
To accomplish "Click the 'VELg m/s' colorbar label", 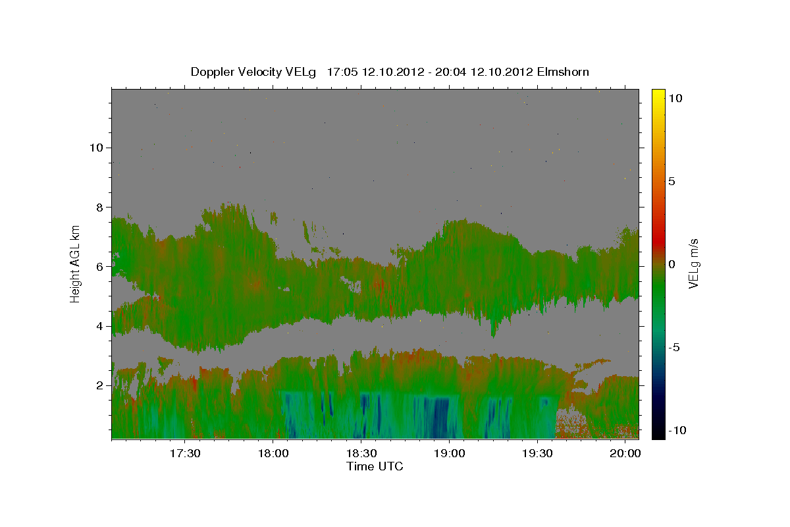I will (693, 263).
